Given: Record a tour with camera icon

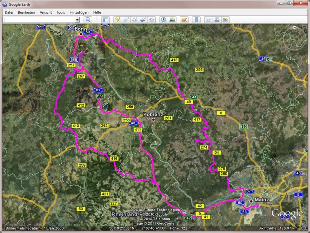Looking at the screenshot, I should [152, 20].
